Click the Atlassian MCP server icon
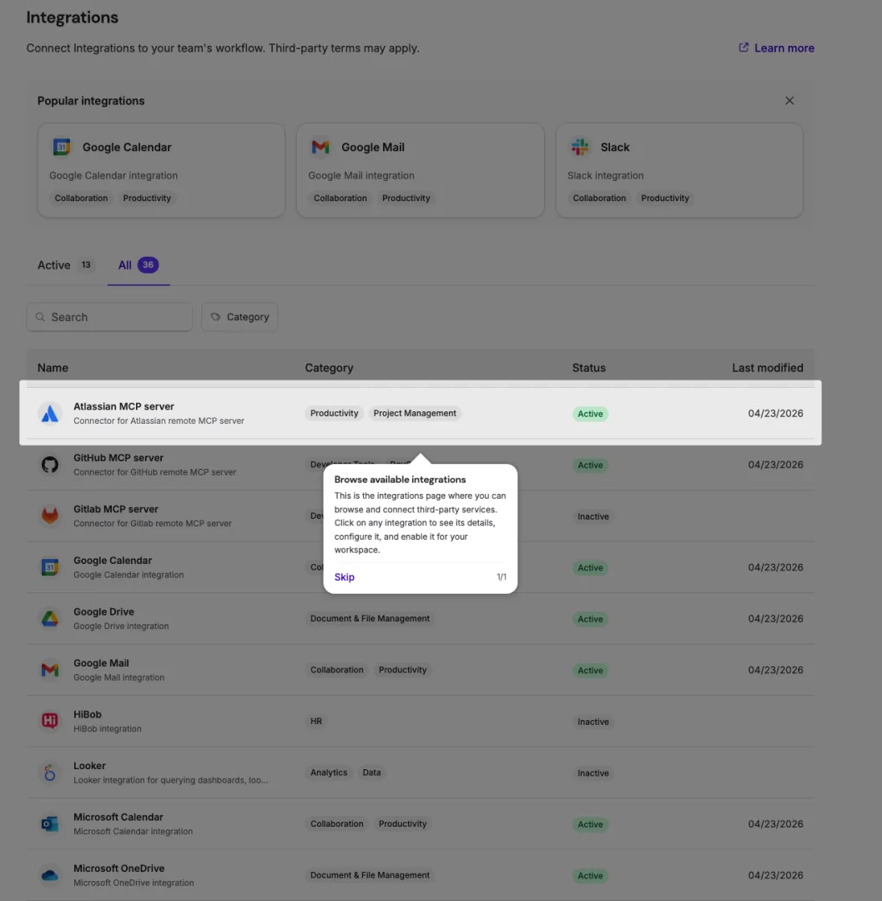Viewport: 882px width, 901px height. point(49,412)
